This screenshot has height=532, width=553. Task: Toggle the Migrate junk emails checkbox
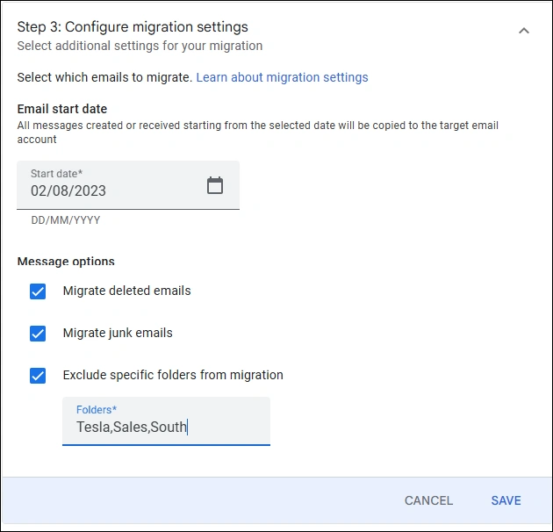pos(38,334)
